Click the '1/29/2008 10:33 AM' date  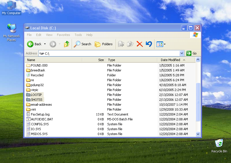coord(174,109)
